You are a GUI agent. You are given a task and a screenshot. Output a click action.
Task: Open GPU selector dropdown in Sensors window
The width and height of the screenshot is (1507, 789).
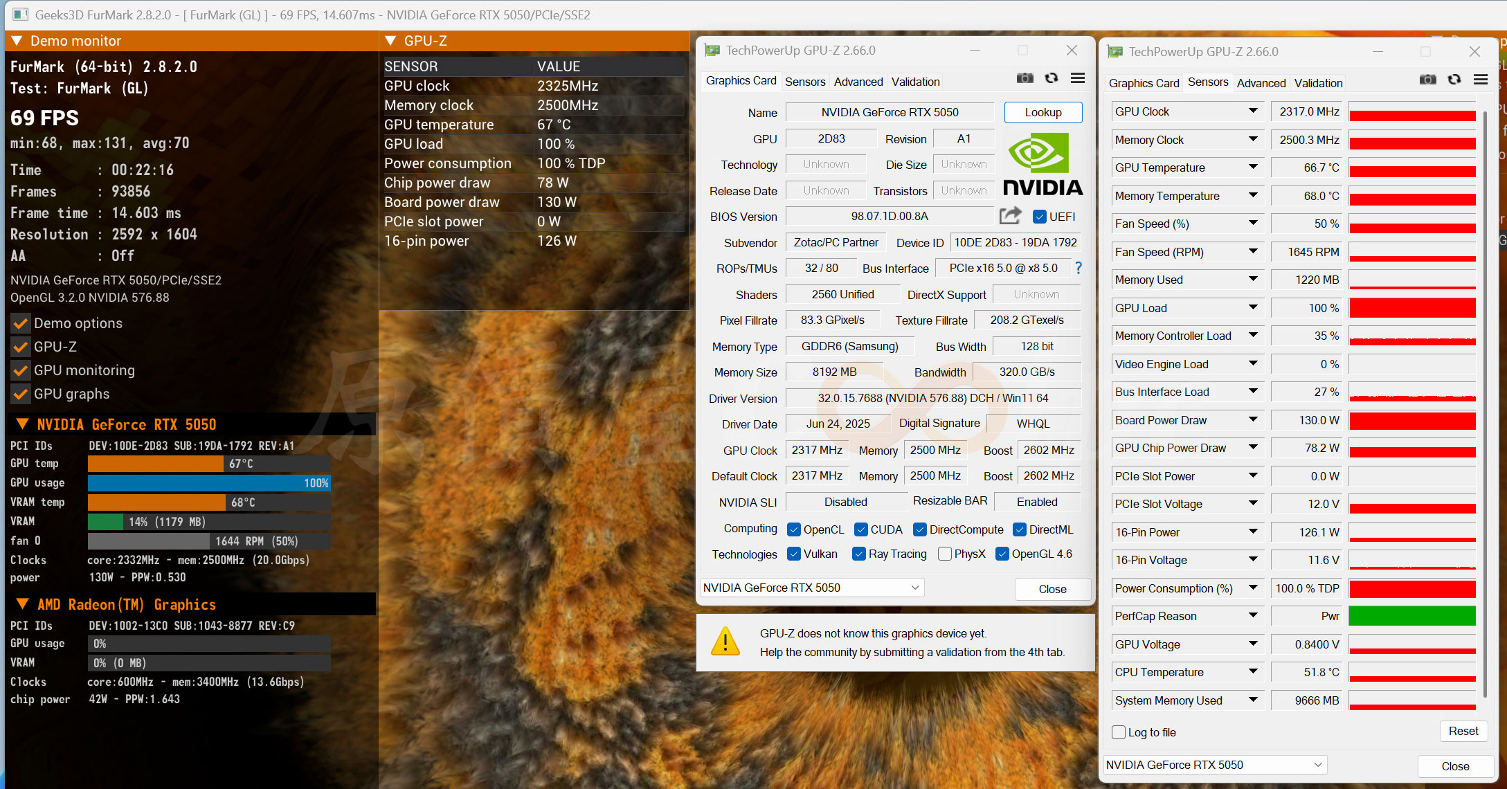pos(1215,765)
